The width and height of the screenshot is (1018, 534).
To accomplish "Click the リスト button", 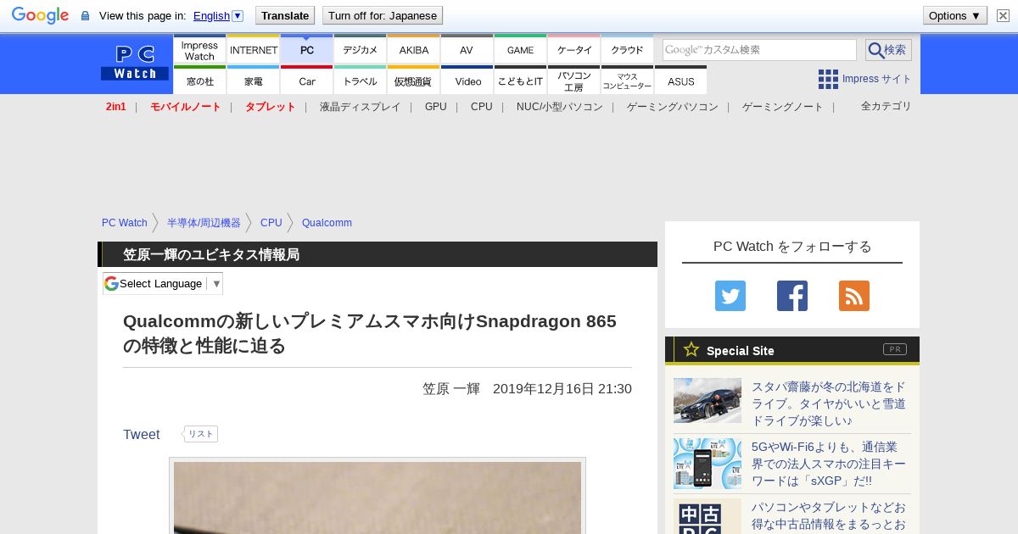I will tap(201, 434).
